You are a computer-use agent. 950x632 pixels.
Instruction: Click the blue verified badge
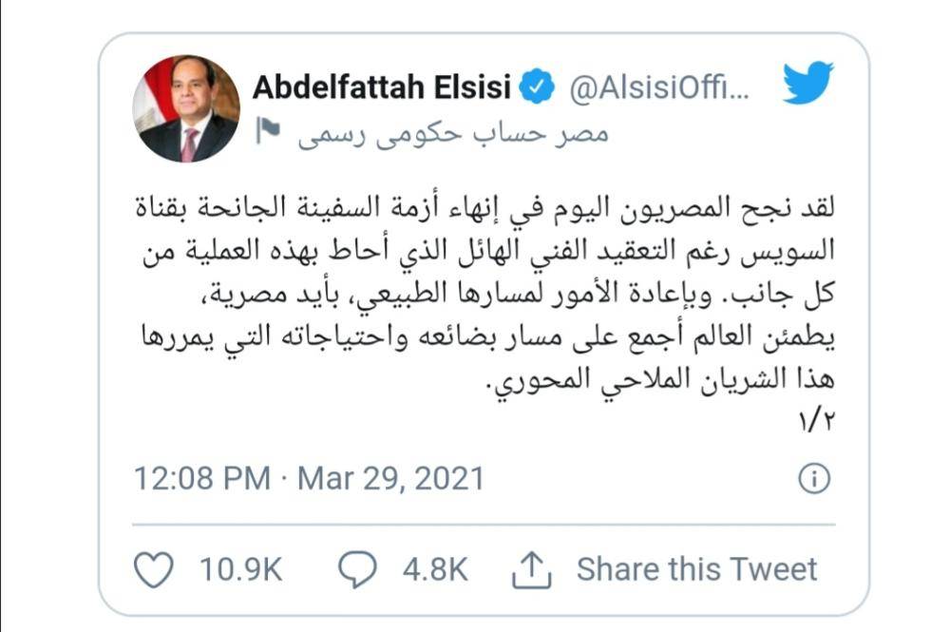(x=539, y=87)
